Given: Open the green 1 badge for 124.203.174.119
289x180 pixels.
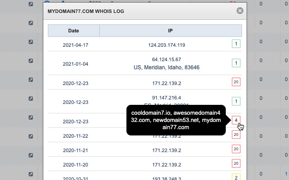Looking at the screenshot, I should coord(236,44).
